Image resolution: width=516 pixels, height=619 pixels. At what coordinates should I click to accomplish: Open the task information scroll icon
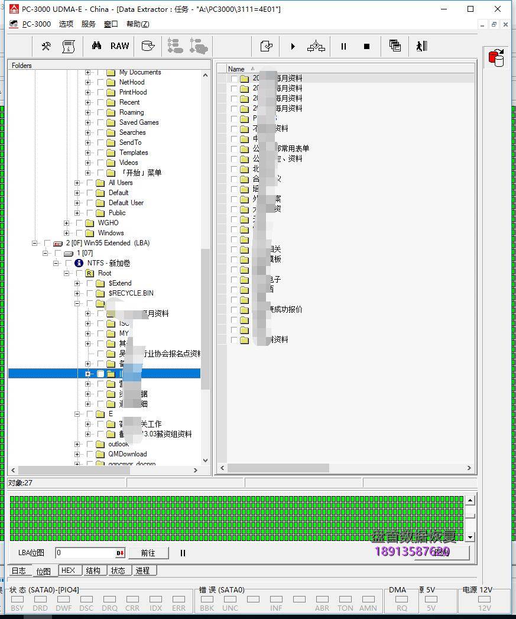69,46
